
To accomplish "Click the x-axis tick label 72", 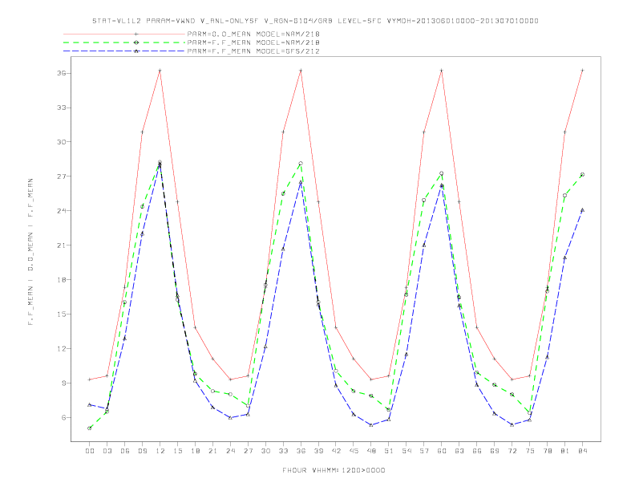I will [x=512, y=451].
